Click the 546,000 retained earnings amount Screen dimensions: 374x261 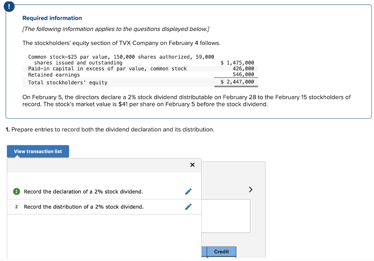coord(243,74)
